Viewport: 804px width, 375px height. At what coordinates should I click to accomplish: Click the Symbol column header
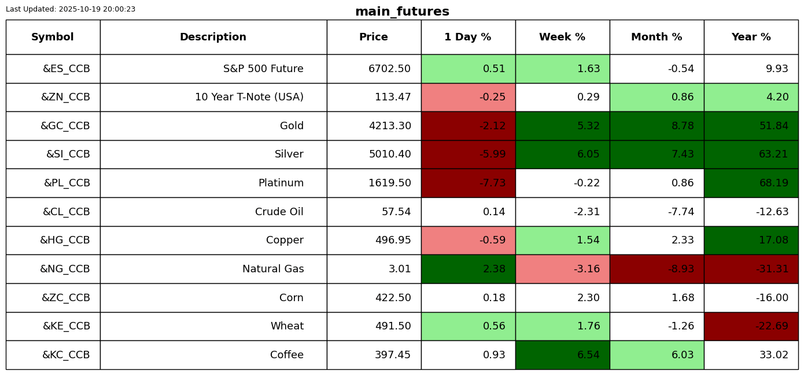pyautogui.click(x=53, y=37)
